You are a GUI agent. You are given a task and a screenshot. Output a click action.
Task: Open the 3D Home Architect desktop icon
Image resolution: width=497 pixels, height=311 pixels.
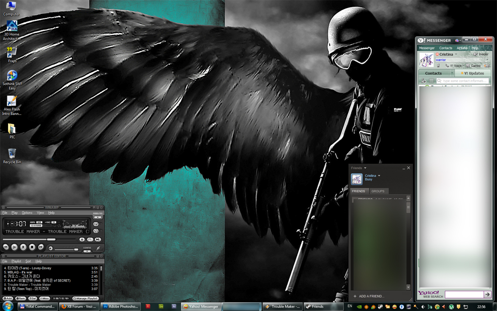click(x=12, y=31)
